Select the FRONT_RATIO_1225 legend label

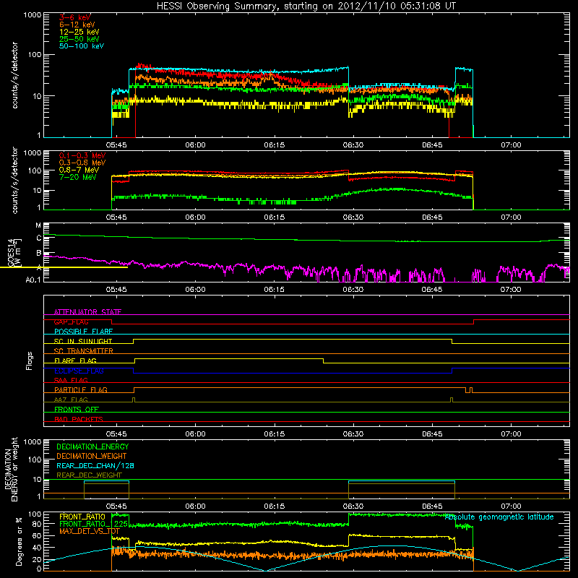click(x=93, y=524)
